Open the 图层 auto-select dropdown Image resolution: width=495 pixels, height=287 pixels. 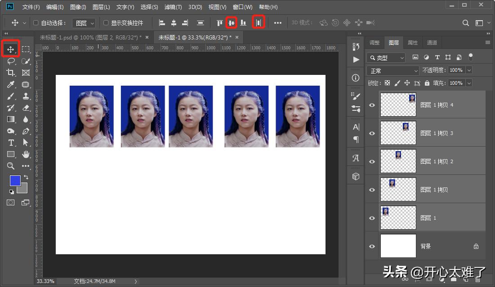84,22
